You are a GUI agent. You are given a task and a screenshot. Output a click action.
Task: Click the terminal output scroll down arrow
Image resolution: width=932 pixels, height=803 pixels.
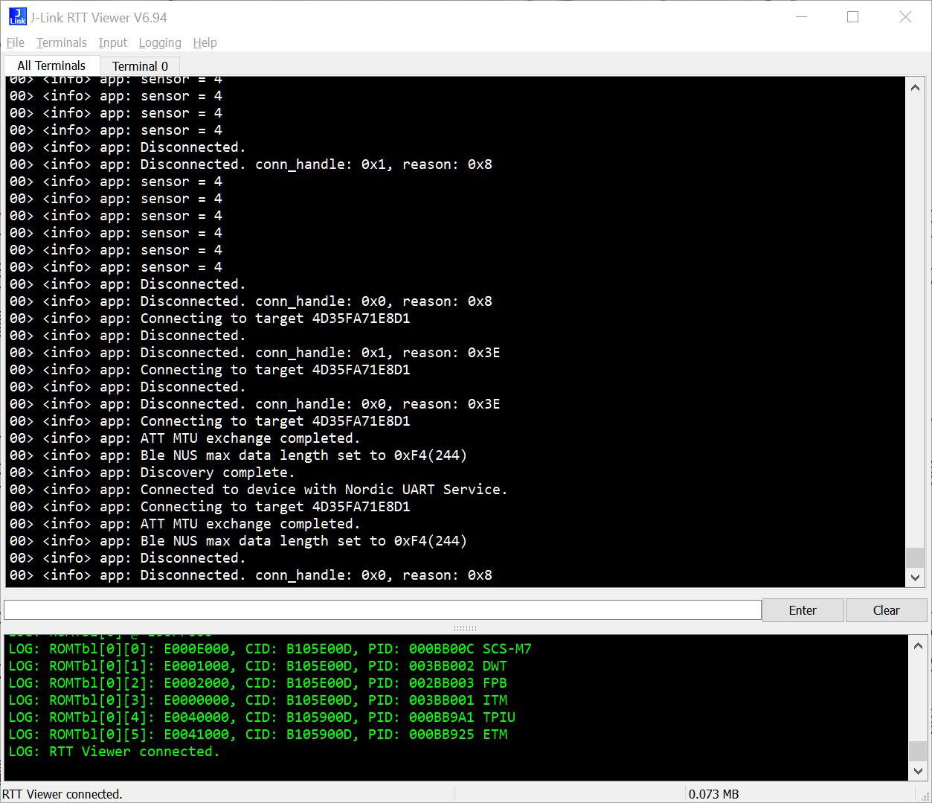(915, 578)
